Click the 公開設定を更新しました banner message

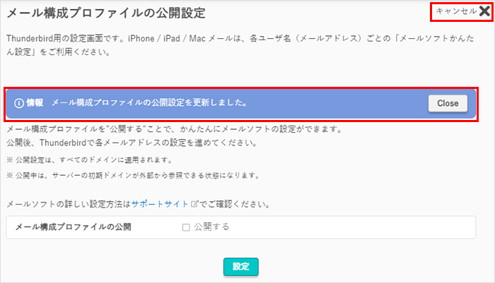click(149, 103)
